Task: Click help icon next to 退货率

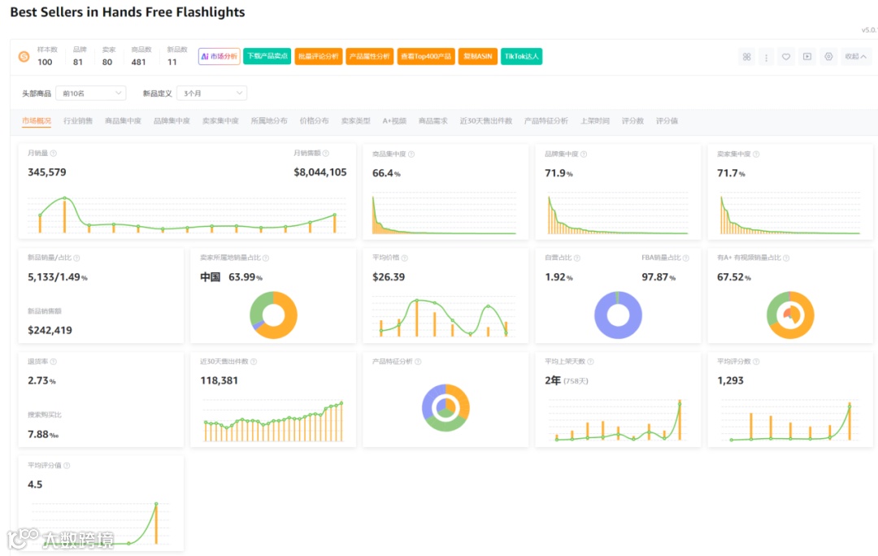Action: 53,362
